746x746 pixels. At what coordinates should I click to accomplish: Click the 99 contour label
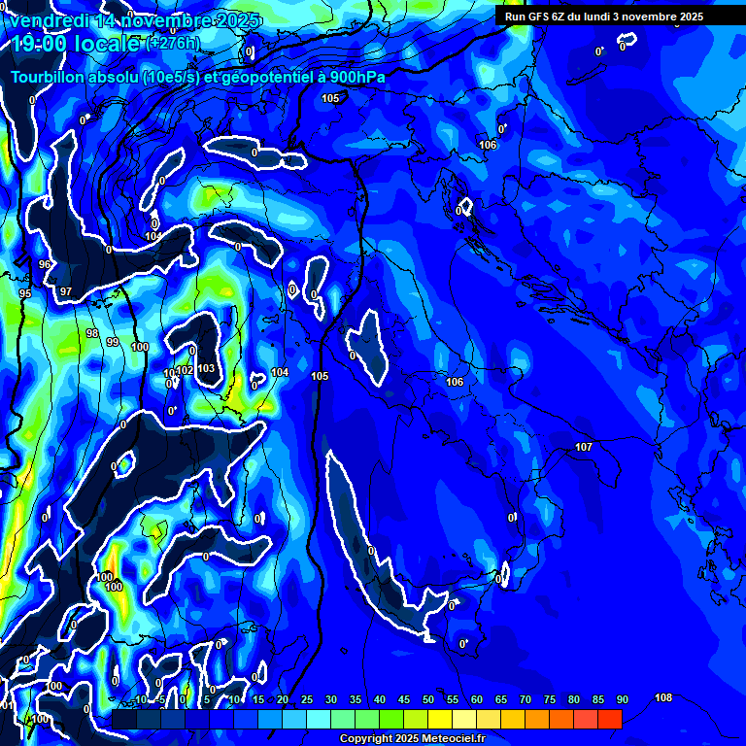pyautogui.click(x=113, y=343)
